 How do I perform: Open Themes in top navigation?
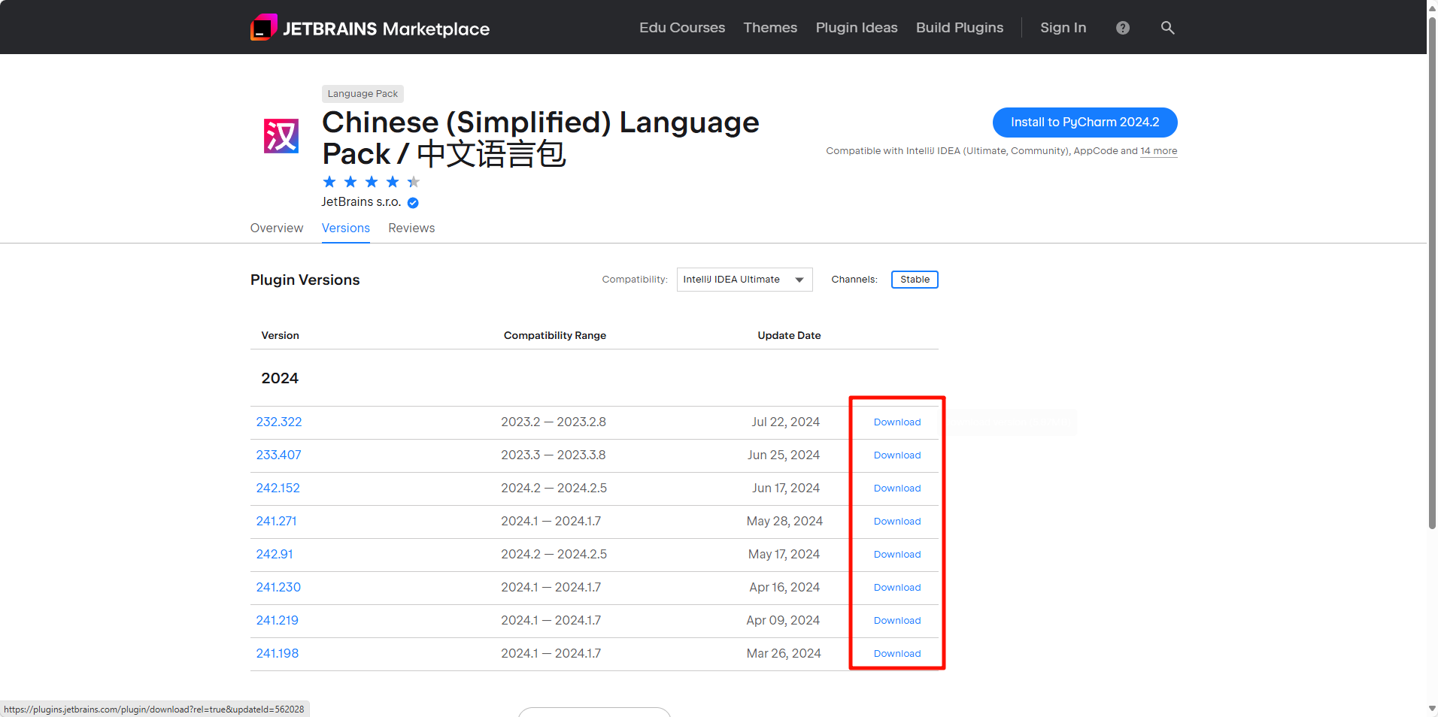point(770,28)
